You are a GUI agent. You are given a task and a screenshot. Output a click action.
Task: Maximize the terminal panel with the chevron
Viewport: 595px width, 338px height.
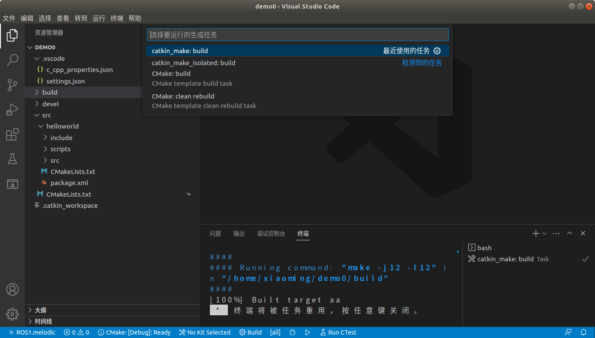pos(569,233)
